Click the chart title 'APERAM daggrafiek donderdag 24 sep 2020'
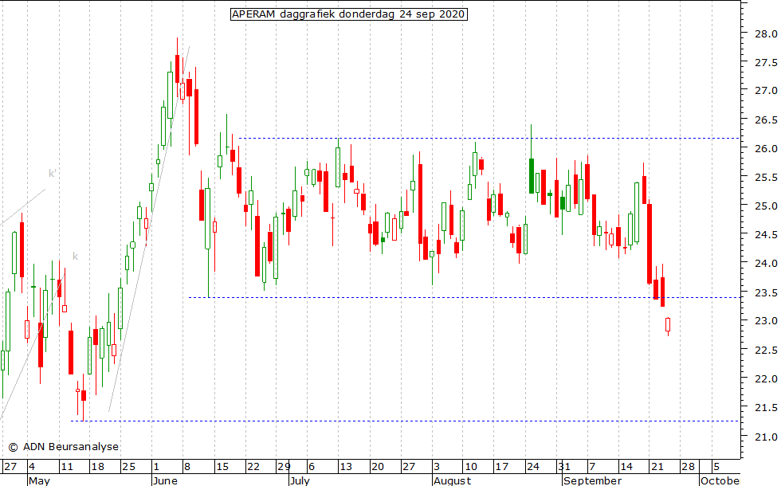Viewport: 781px width, 486px height. tap(349, 14)
